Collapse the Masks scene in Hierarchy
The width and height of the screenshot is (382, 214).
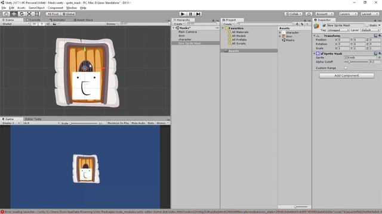tap(174, 28)
